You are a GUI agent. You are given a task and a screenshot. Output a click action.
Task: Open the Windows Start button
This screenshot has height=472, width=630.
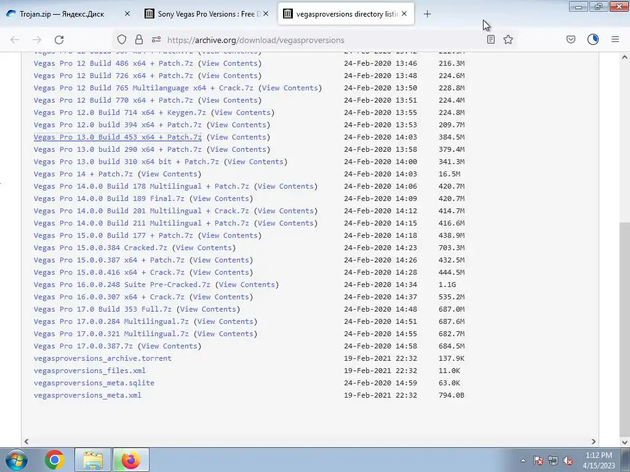(16, 460)
